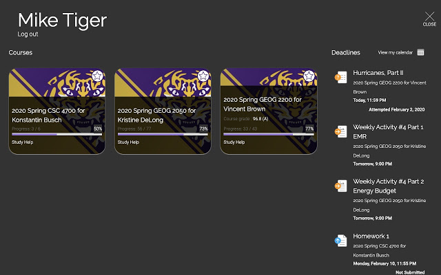This screenshot has width=441, height=275.
Task: Click the Deadlines section heading
Action: [346, 52]
